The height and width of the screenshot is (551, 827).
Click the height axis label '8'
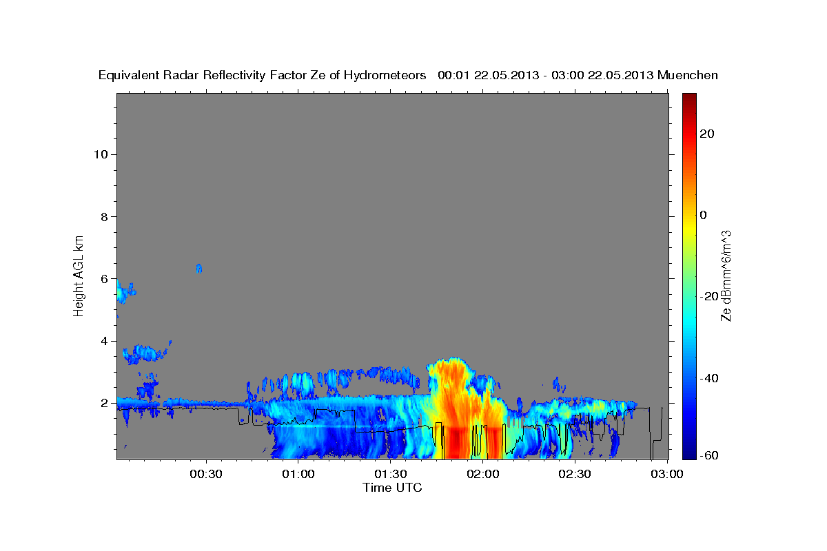point(105,216)
